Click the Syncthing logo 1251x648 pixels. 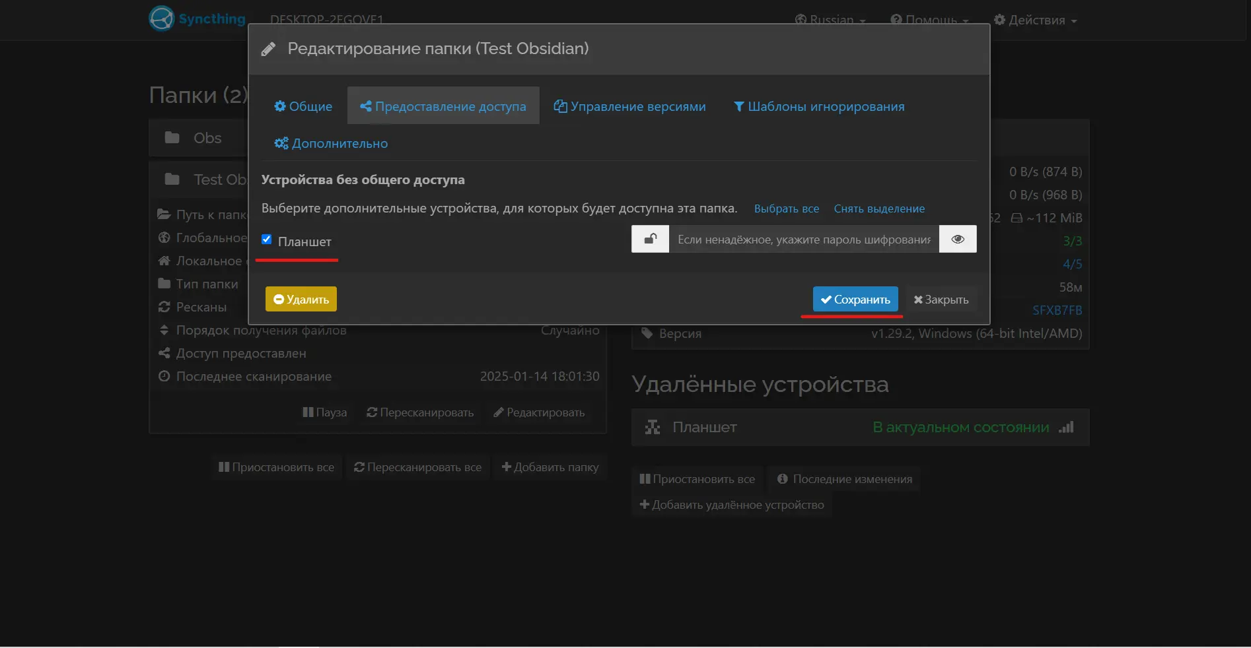[161, 18]
